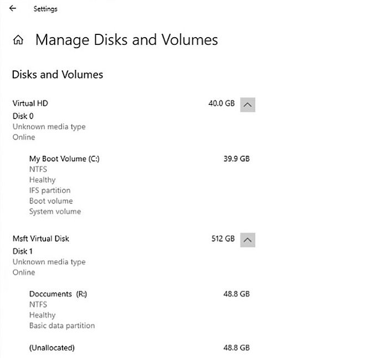
Task: Click the Disk 0 label
Action: tap(23, 116)
